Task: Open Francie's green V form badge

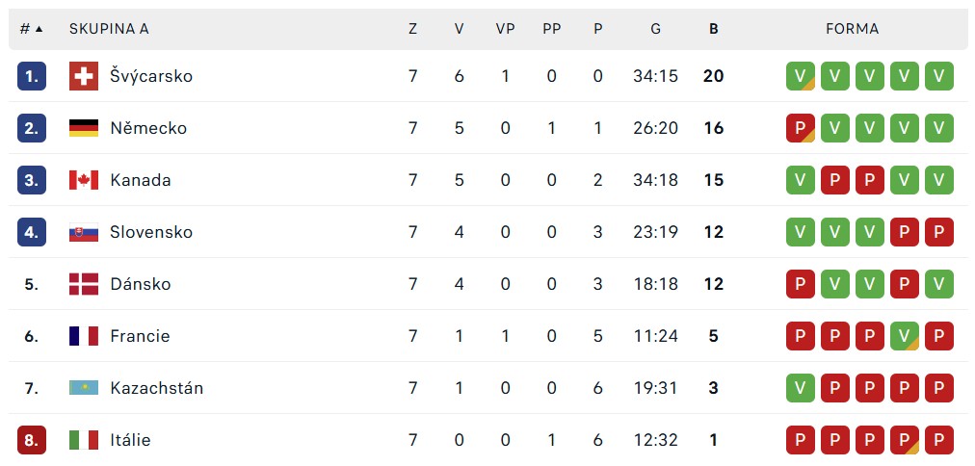Action: click(904, 336)
